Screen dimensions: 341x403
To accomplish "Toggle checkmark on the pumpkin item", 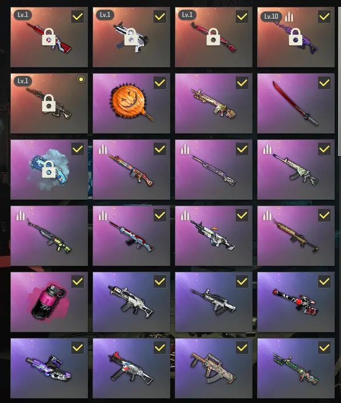I will point(160,83).
